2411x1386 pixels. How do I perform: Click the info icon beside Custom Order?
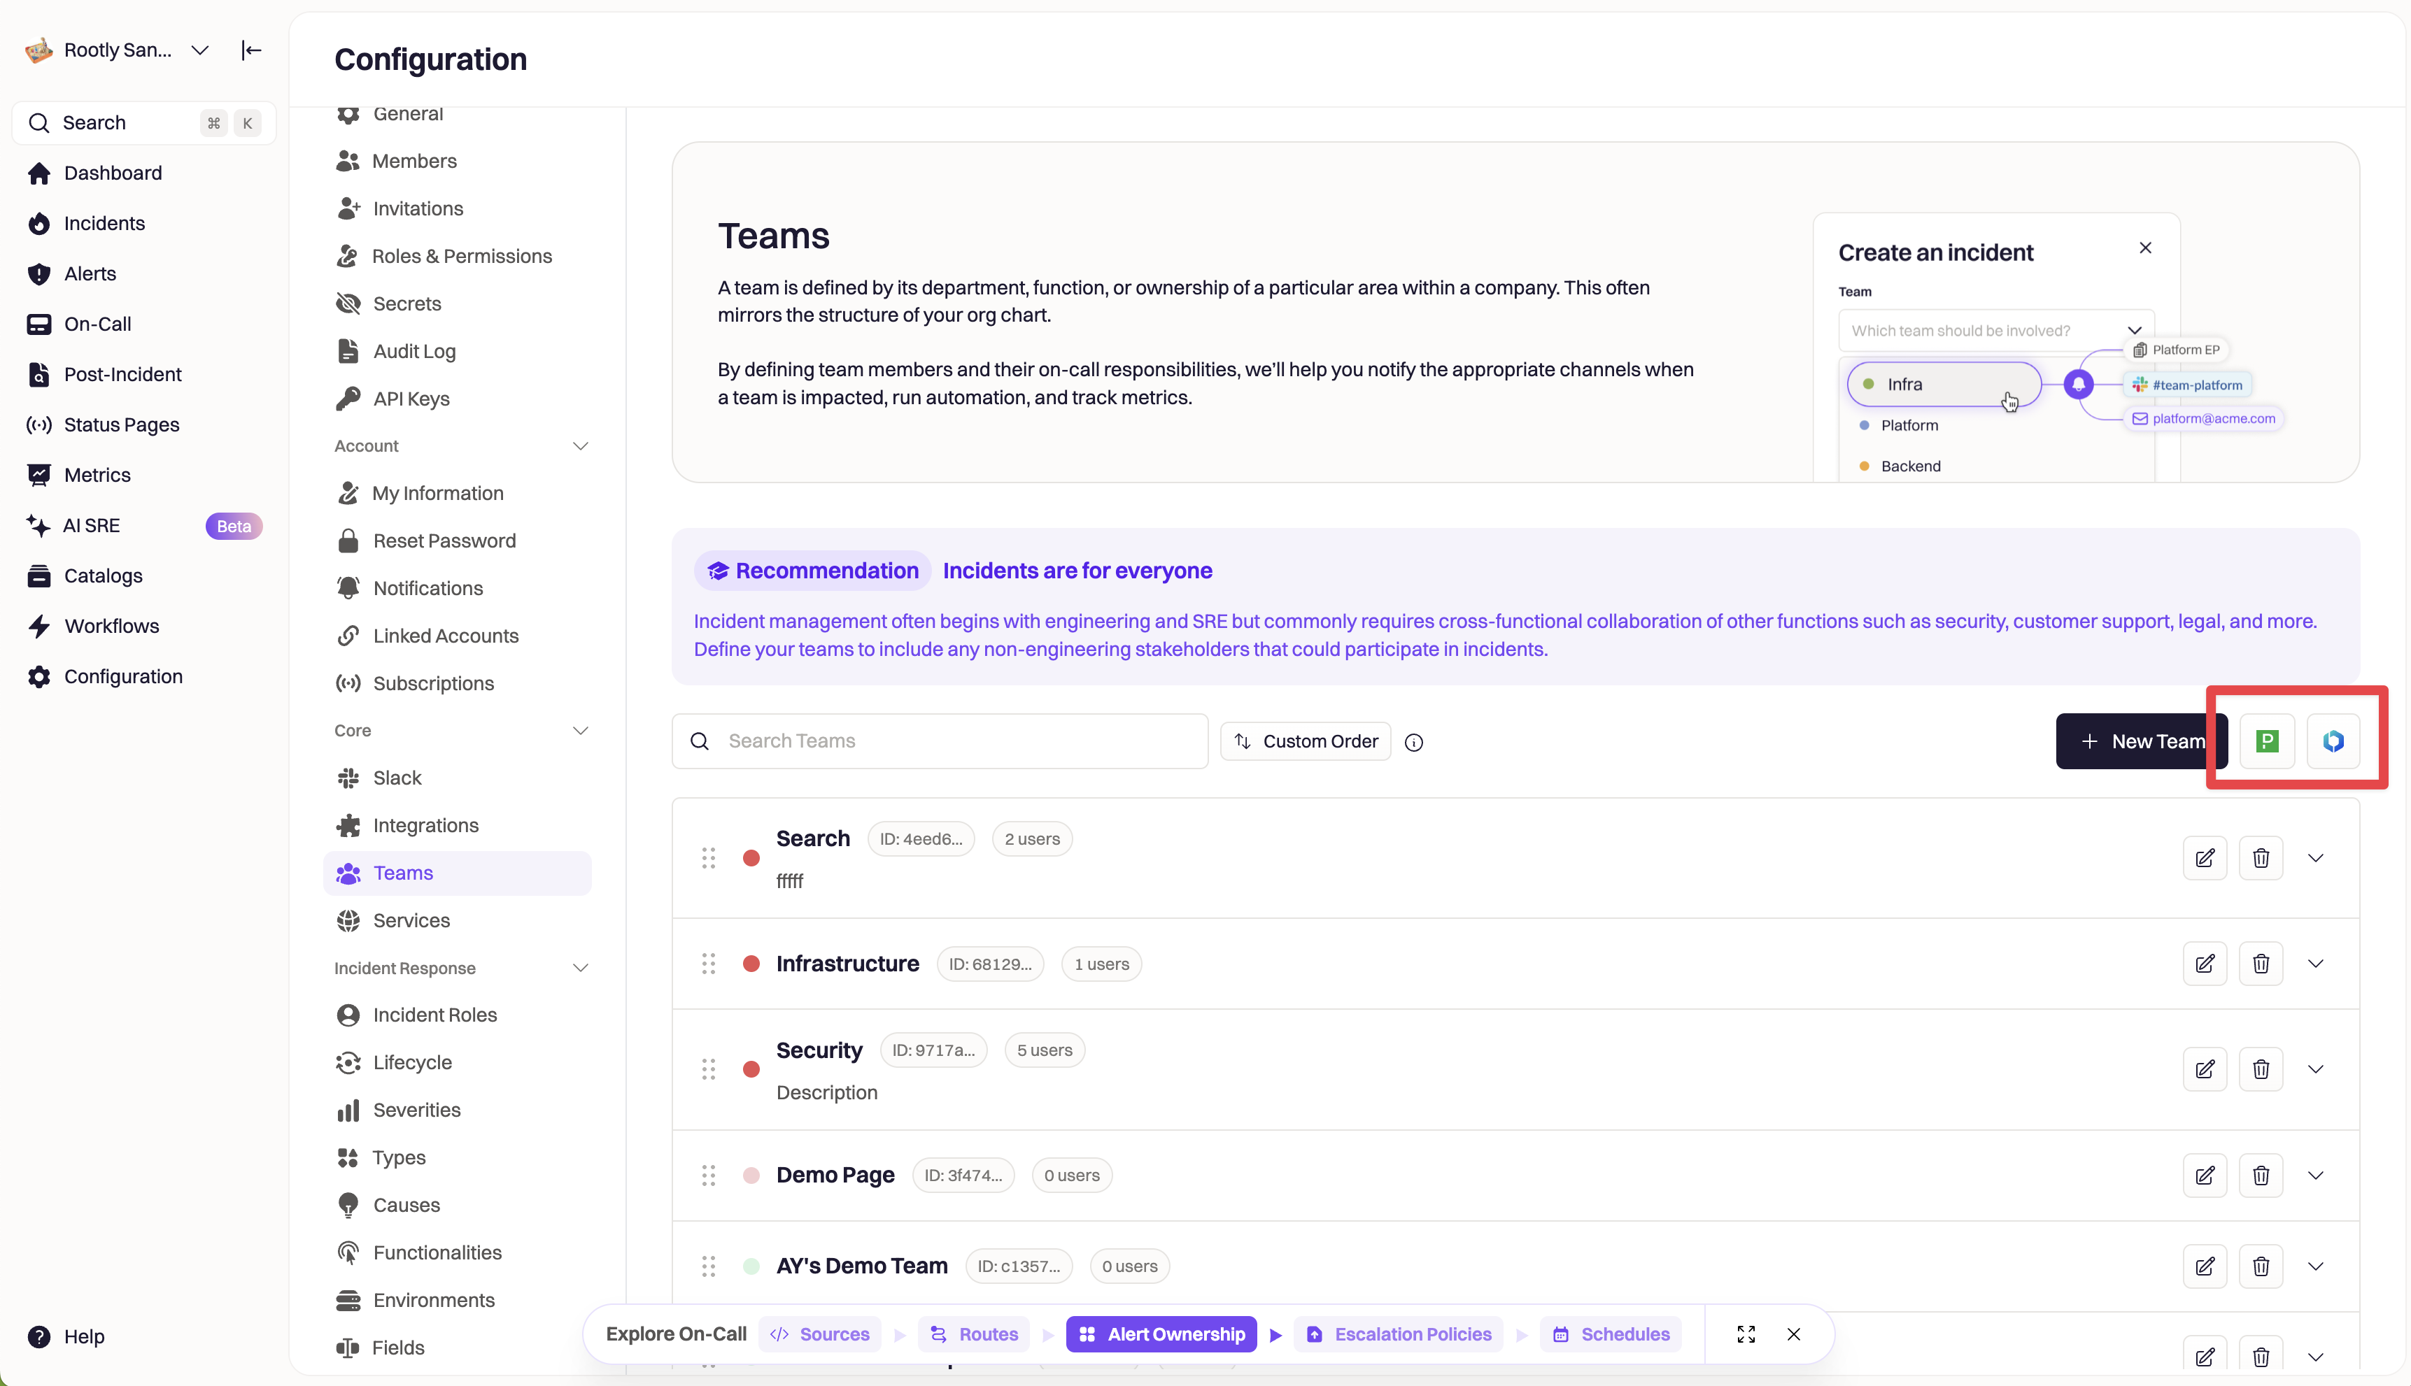[1413, 743]
